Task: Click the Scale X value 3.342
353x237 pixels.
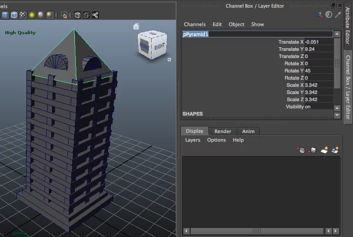Action: point(318,85)
